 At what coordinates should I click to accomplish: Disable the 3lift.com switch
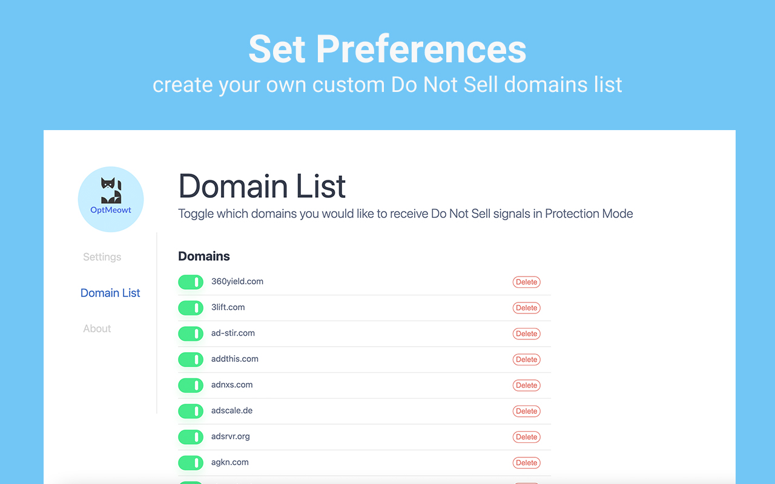pyautogui.click(x=191, y=308)
